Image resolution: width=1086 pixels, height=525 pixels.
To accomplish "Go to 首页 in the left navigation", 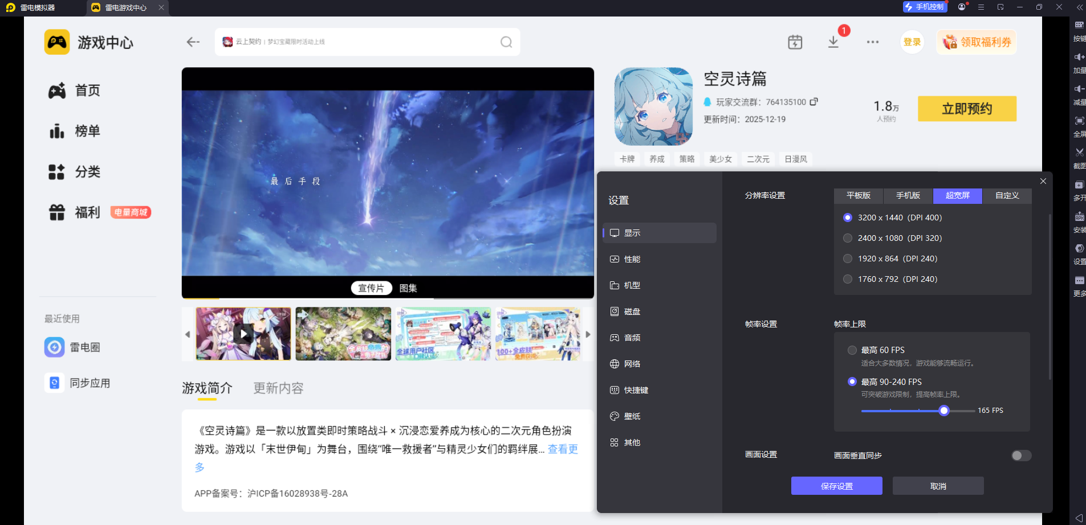I will [74, 91].
